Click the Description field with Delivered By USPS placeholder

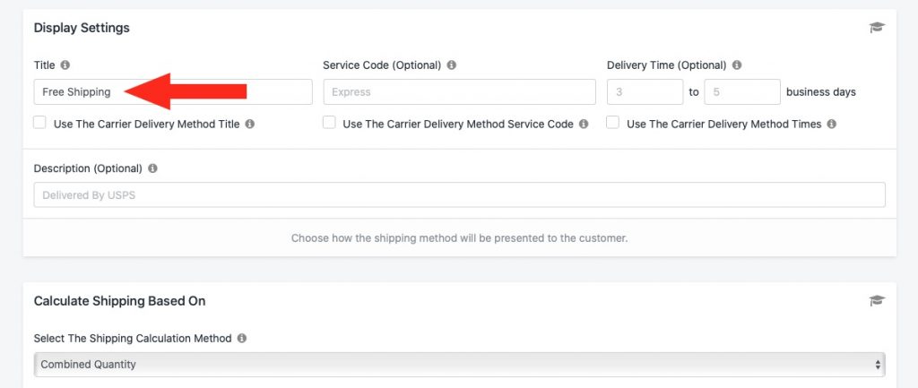coord(460,194)
